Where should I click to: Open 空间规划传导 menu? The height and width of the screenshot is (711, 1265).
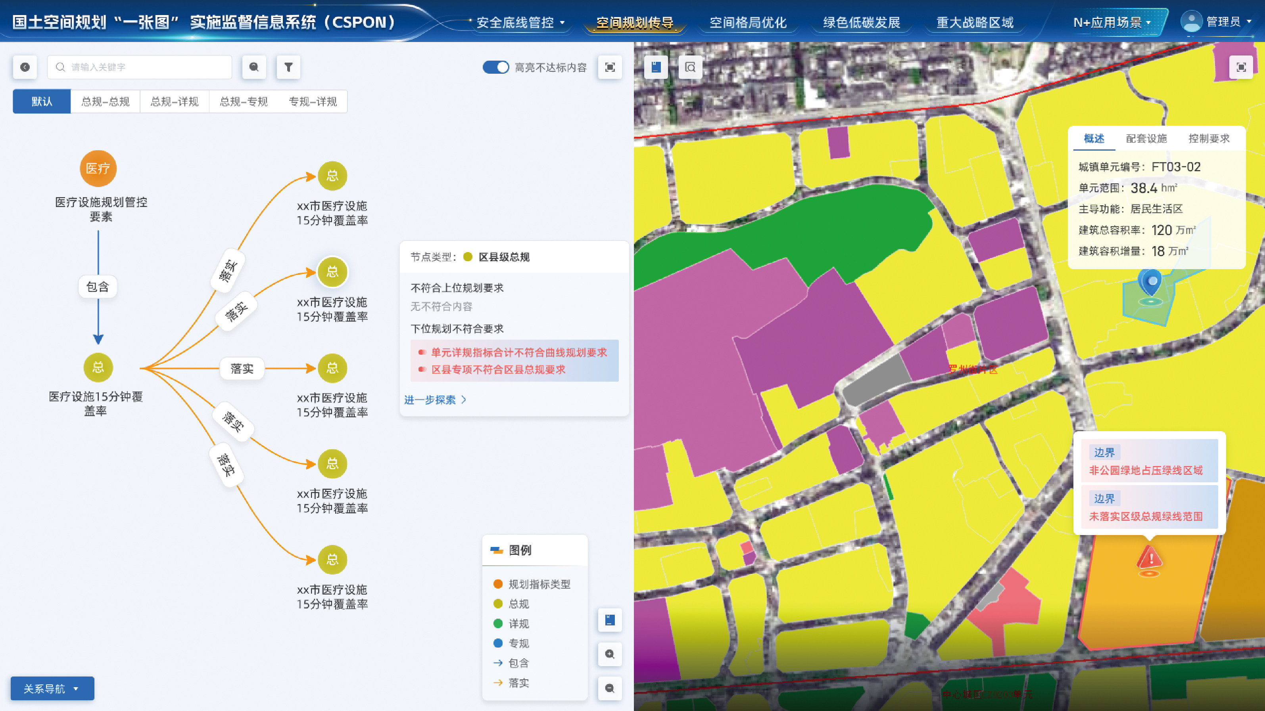tap(634, 23)
